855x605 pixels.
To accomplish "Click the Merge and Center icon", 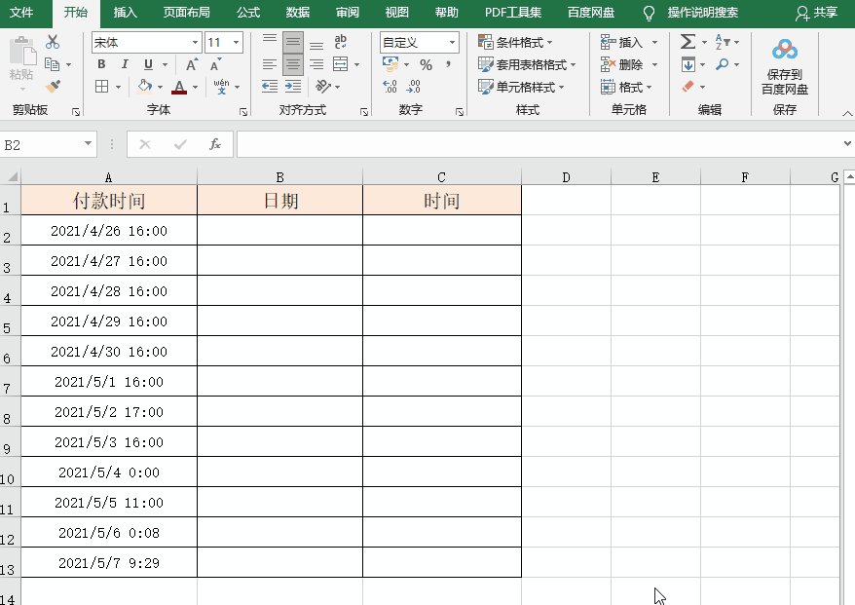I will point(341,64).
